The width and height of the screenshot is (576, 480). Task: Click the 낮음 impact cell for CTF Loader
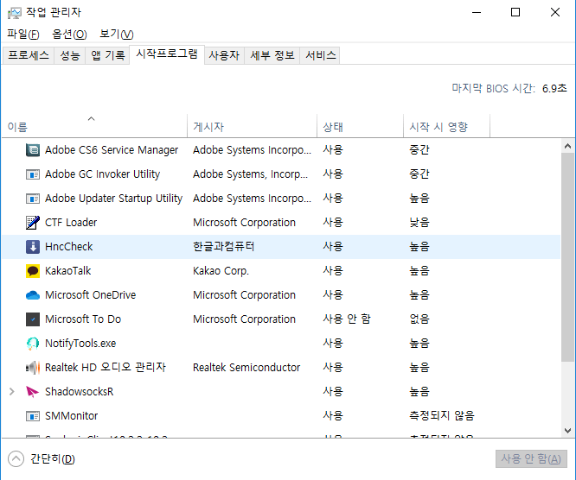[x=419, y=223]
